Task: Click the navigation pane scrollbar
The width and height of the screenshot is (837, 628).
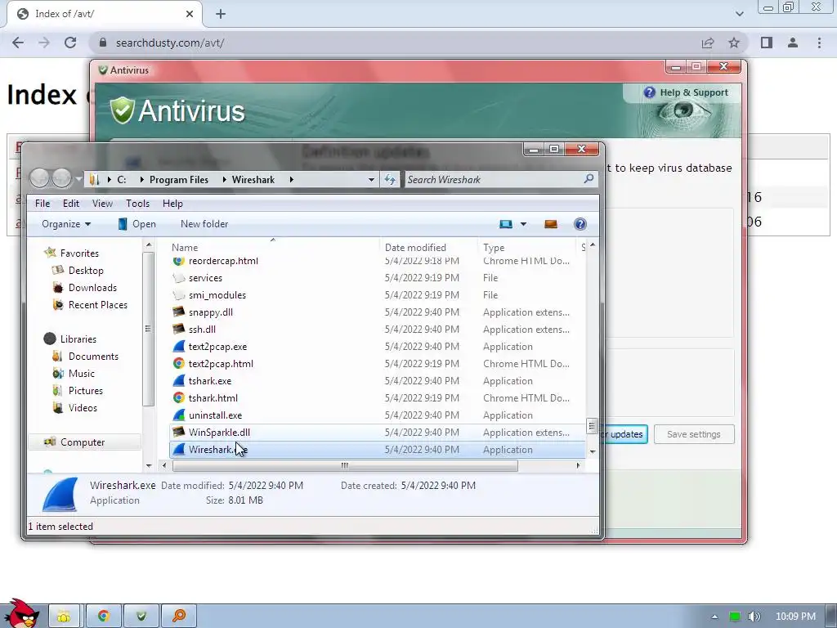Action: (x=149, y=330)
